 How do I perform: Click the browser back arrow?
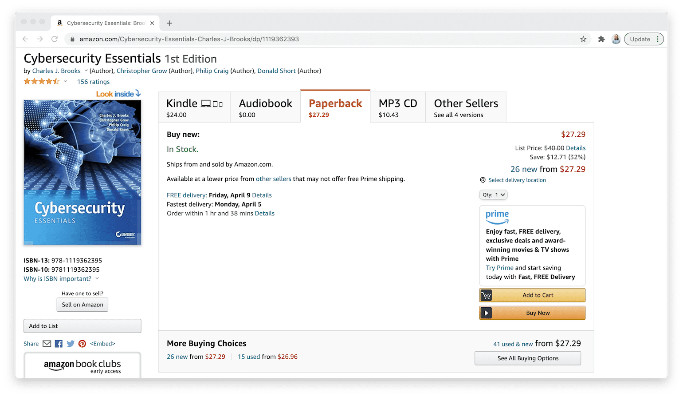25,39
